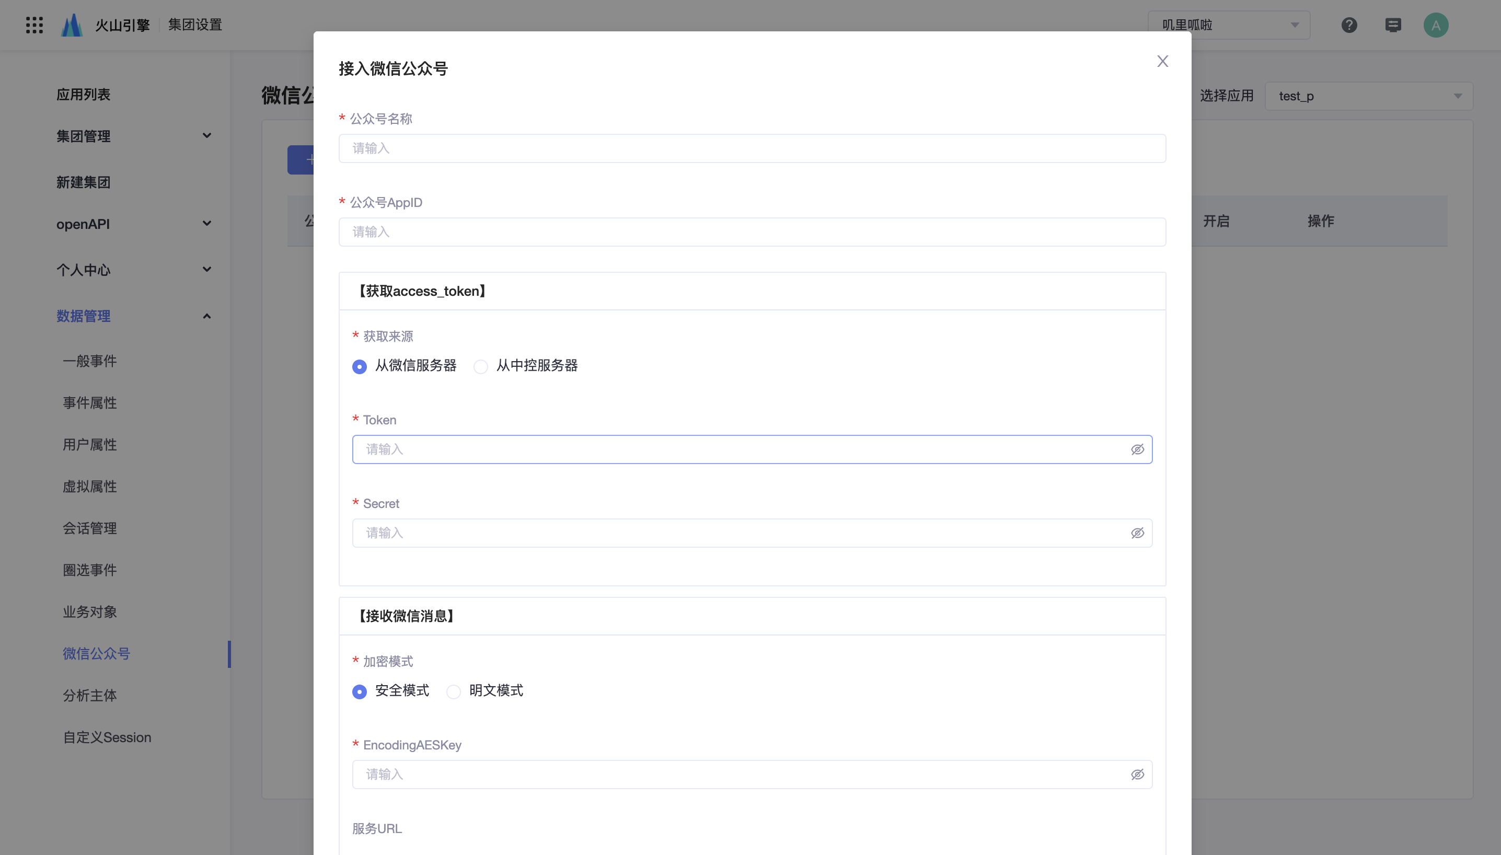Open the messages chat icon

[1393, 25]
